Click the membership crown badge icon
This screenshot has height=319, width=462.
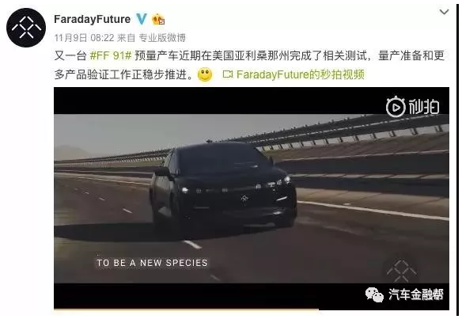(158, 20)
